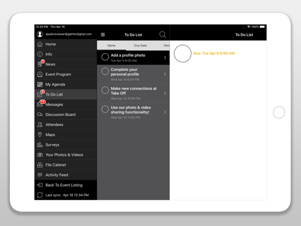Click red badge on News icon
The image size is (301, 226).
pos(43,62)
